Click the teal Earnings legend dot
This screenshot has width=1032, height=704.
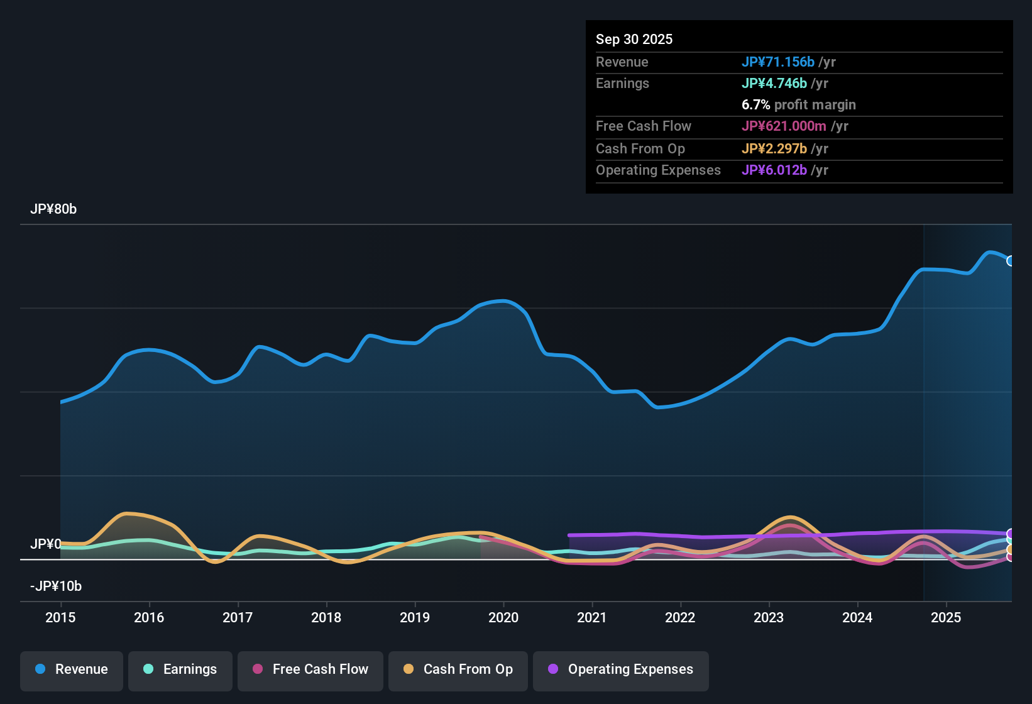click(148, 669)
